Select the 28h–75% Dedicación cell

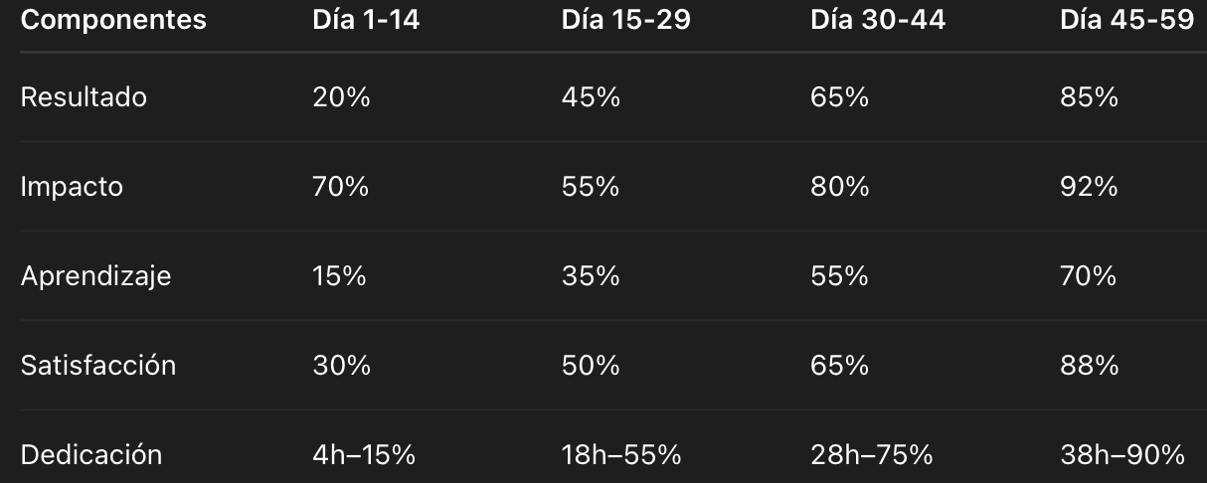pos(872,455)
